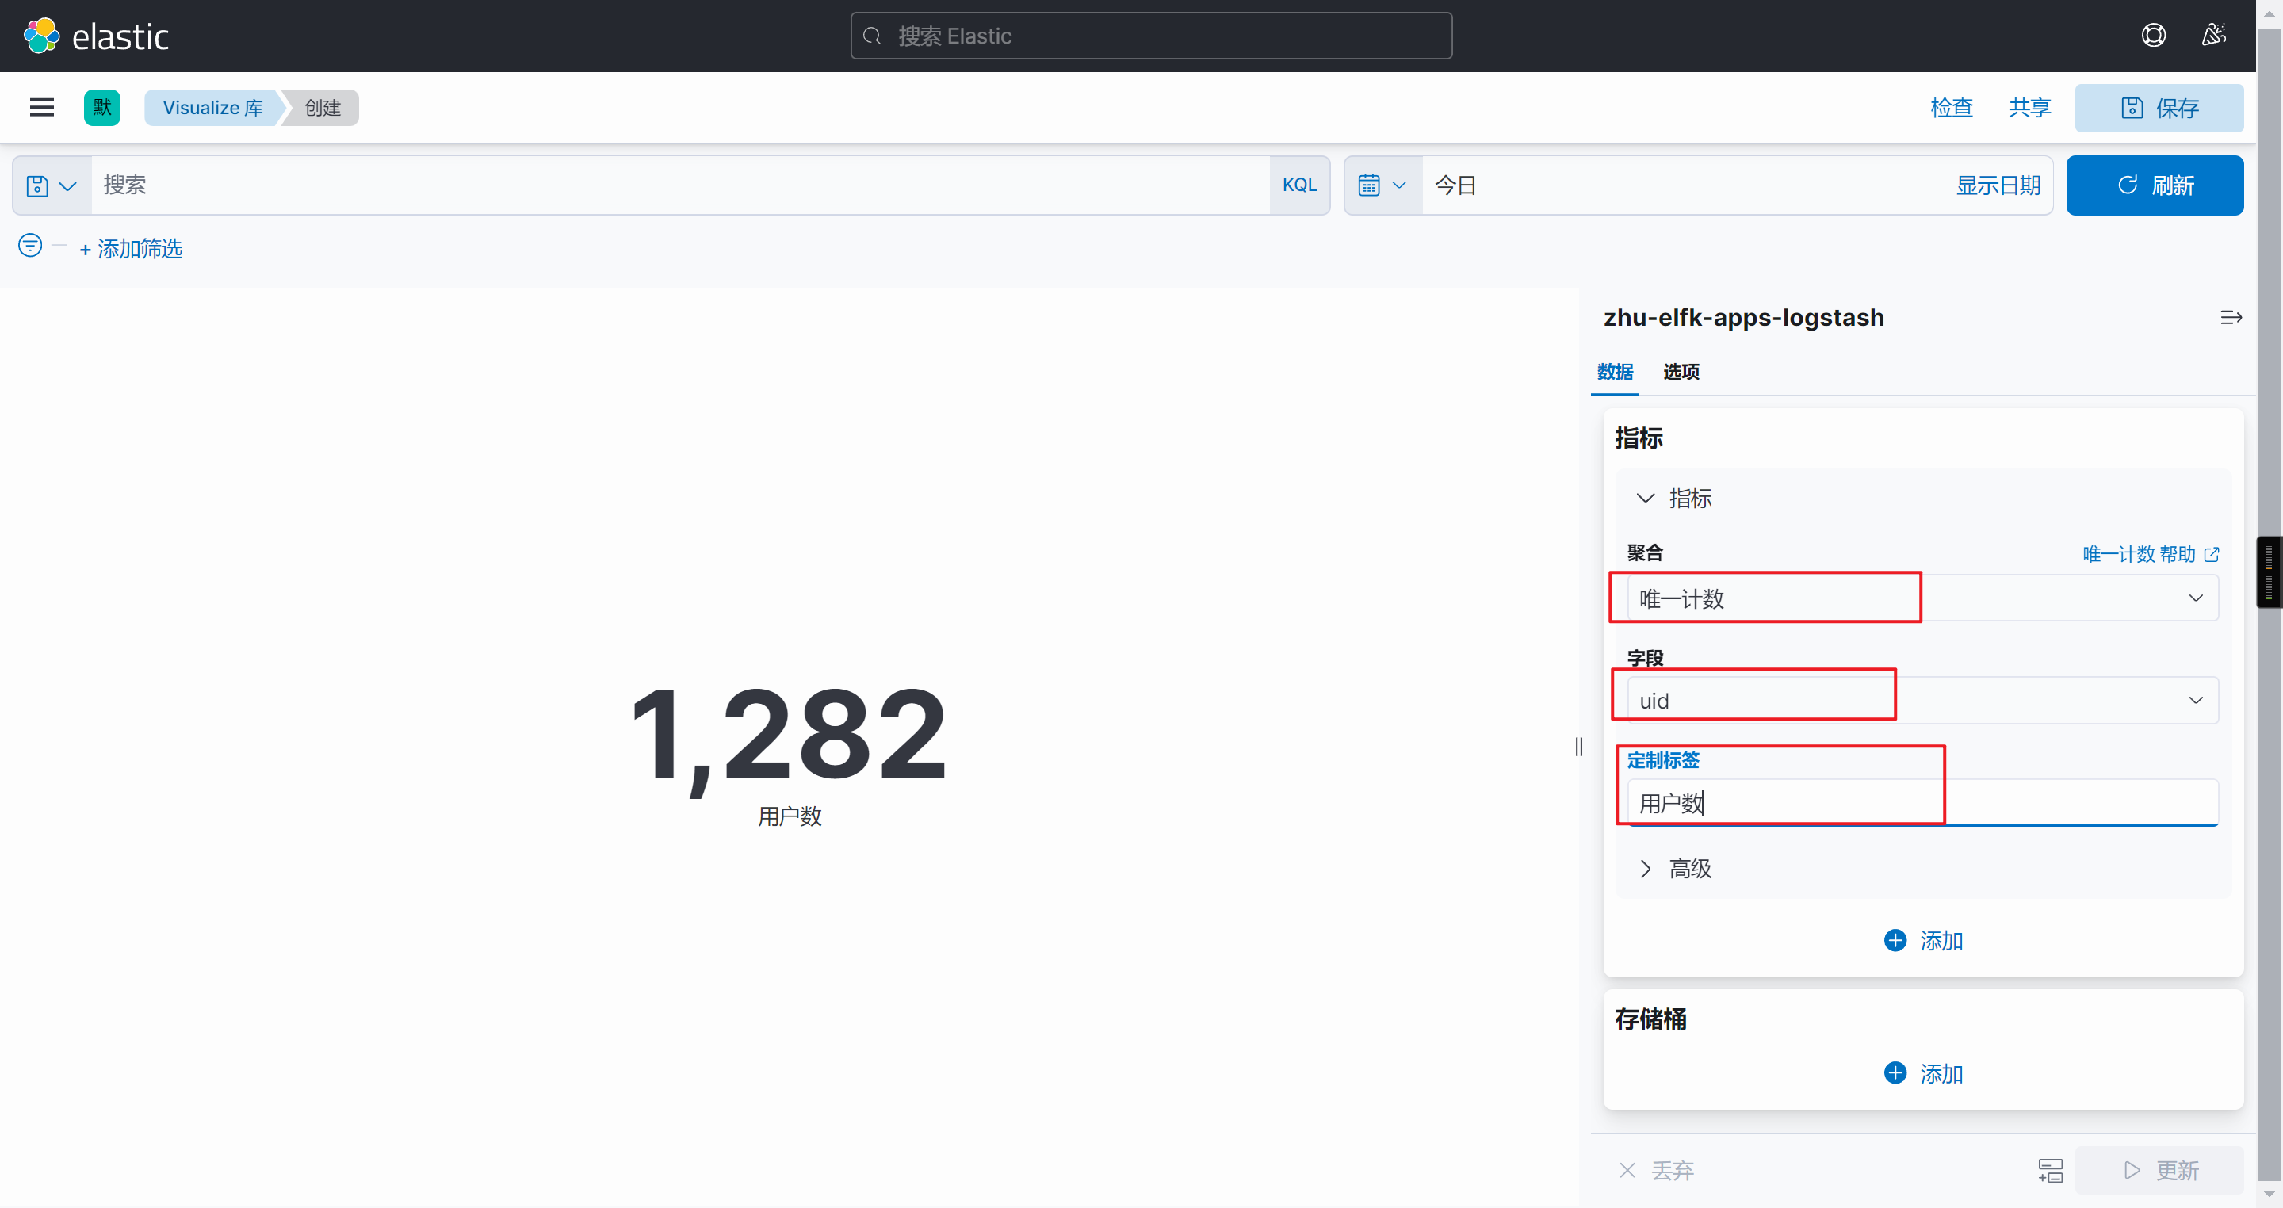
Task: Open the calendar quick date menu
Action: tap(1382, 185)
